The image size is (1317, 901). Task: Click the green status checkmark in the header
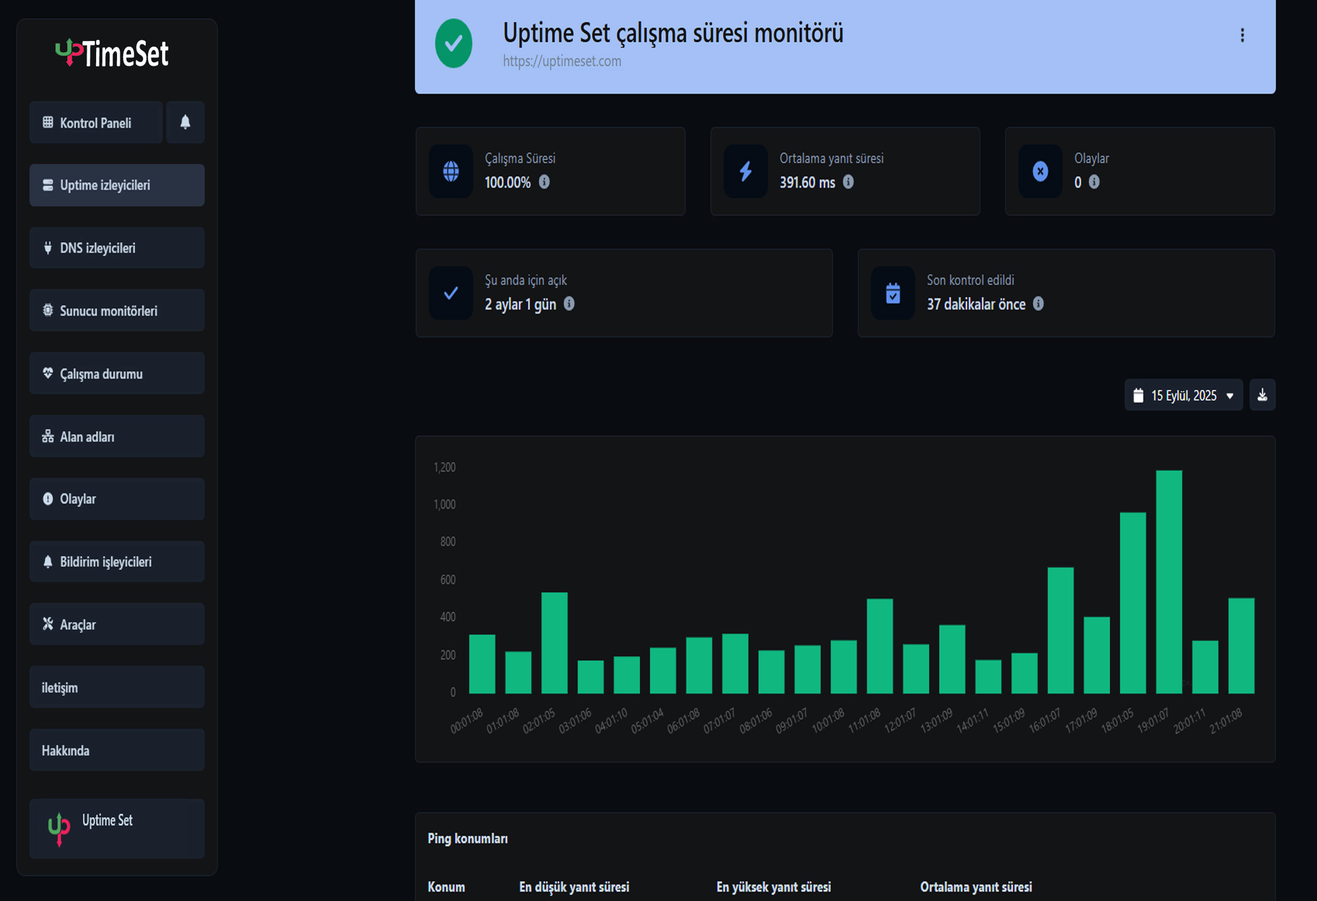click(454, 44)
